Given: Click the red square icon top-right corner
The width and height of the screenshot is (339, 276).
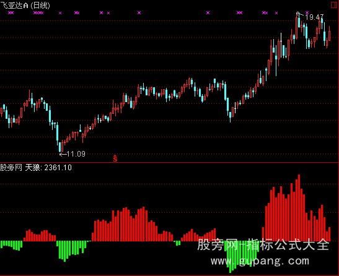Looking at the screenshot, I should tap(334, 5).
